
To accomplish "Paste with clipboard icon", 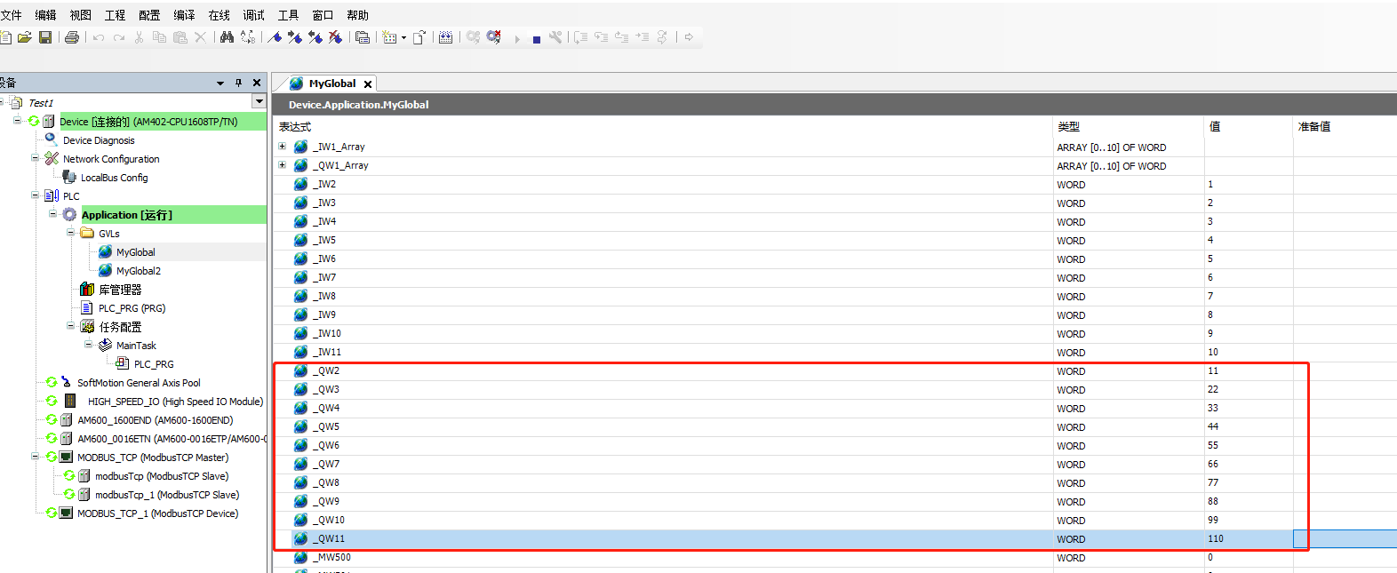I will tap(180, 37).
